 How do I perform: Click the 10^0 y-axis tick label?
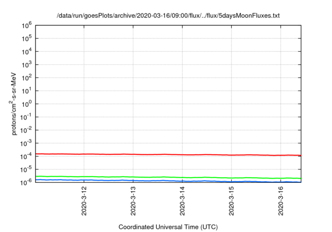(x=27, y=104)
